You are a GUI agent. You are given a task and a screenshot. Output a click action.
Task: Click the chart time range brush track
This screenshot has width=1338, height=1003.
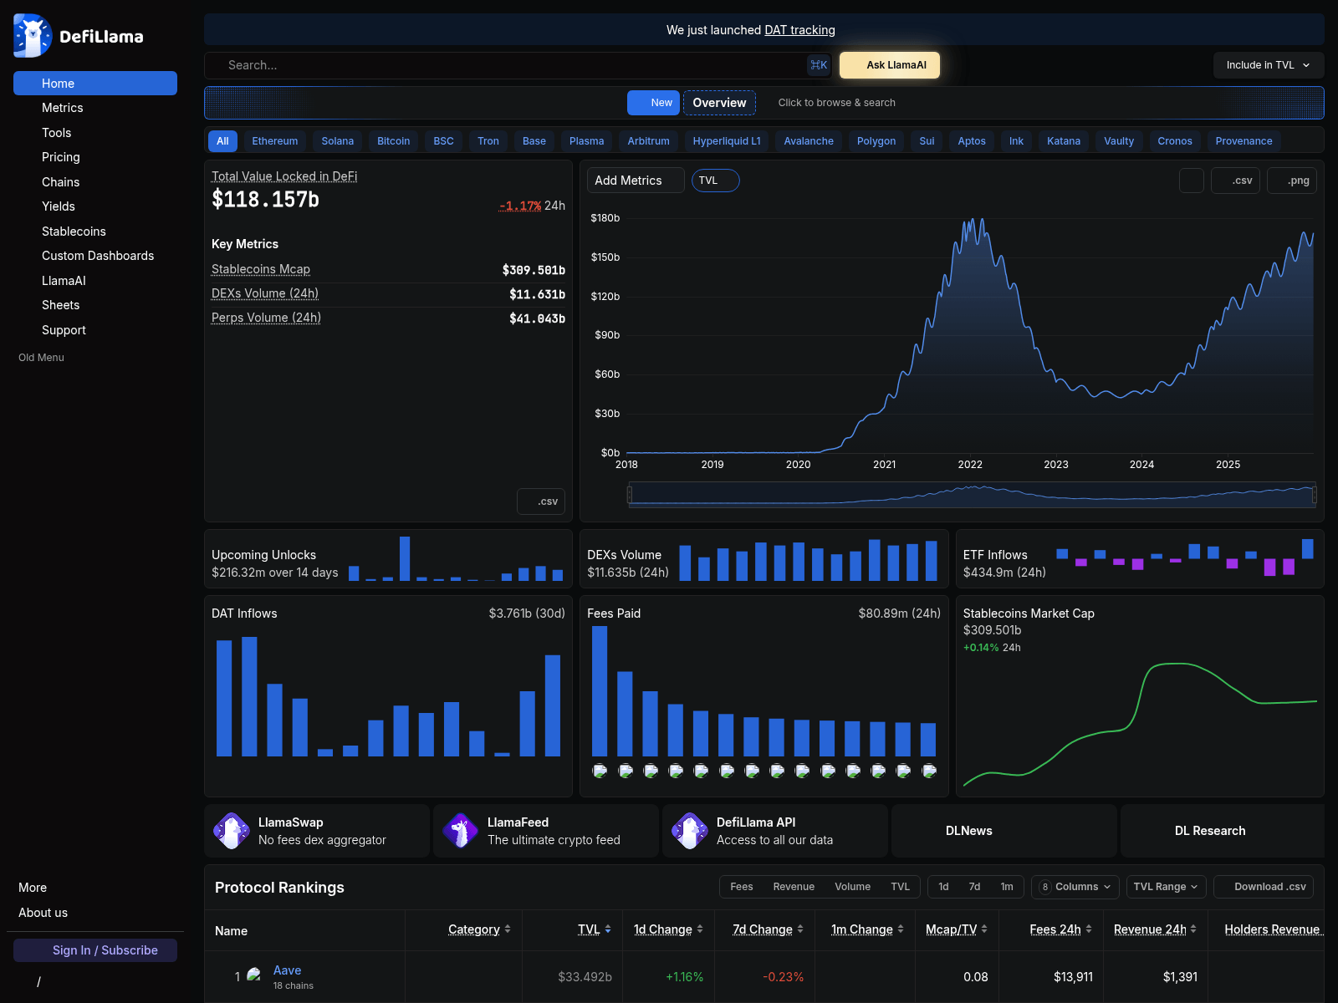972,495
